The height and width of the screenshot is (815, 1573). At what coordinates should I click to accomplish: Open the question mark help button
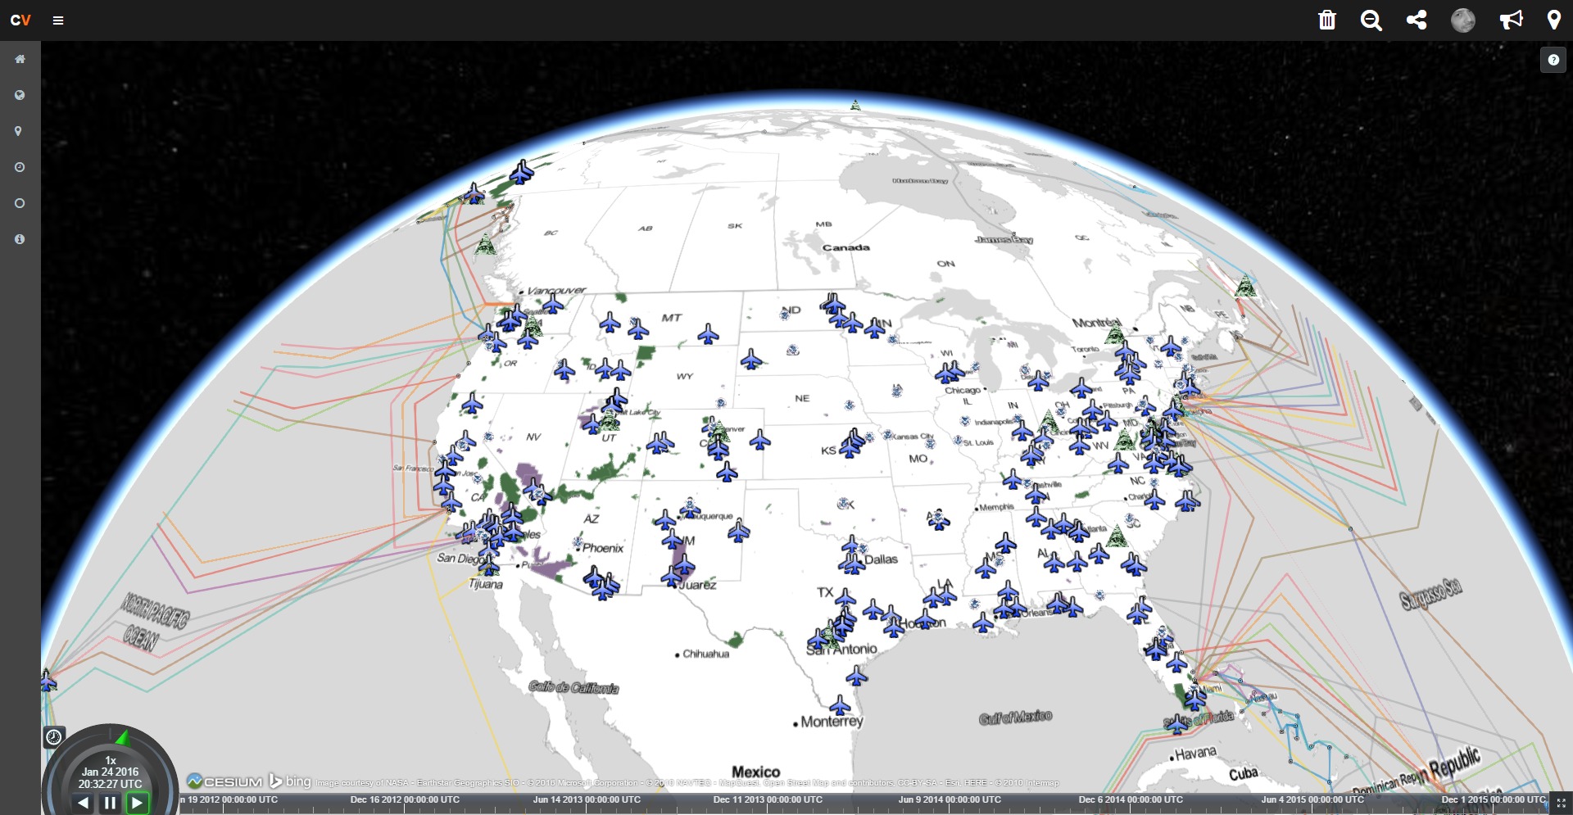coord(1553,60)
